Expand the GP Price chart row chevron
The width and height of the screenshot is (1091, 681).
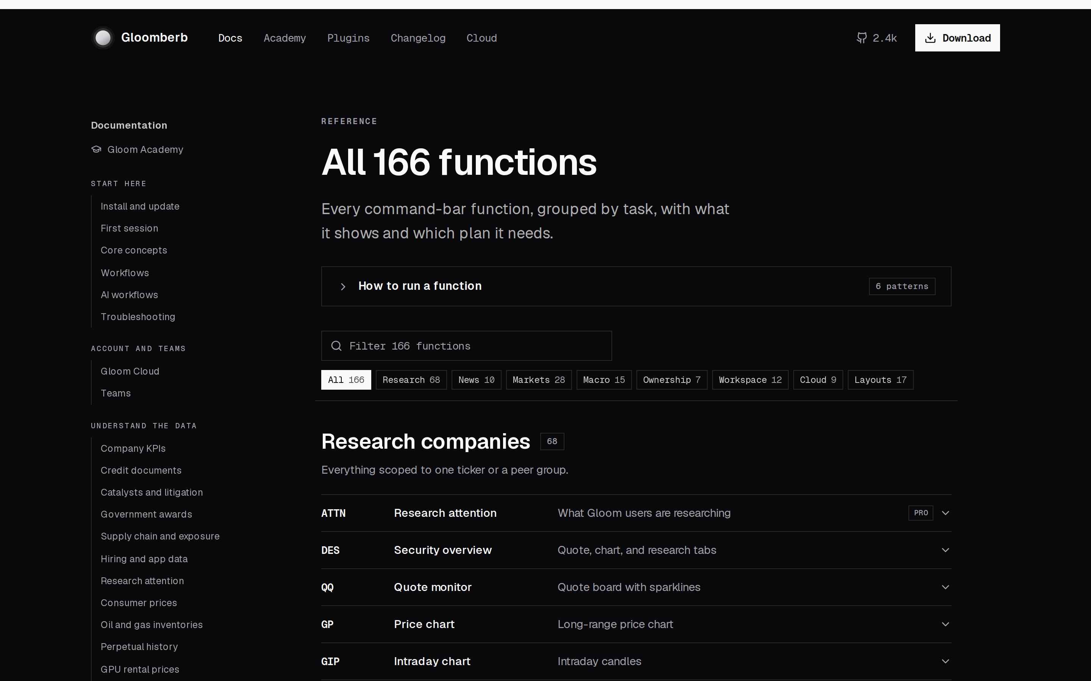point(946,624)
